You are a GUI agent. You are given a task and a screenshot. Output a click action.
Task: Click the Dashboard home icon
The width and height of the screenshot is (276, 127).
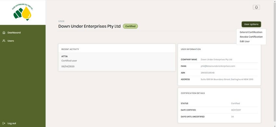4,32
